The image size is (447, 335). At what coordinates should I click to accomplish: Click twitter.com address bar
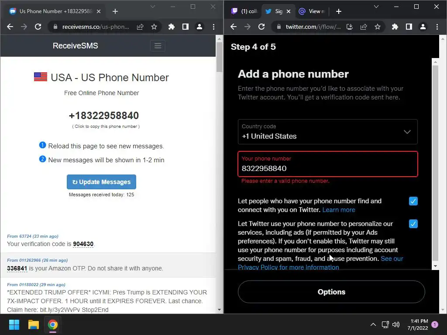tap(313, 27)
